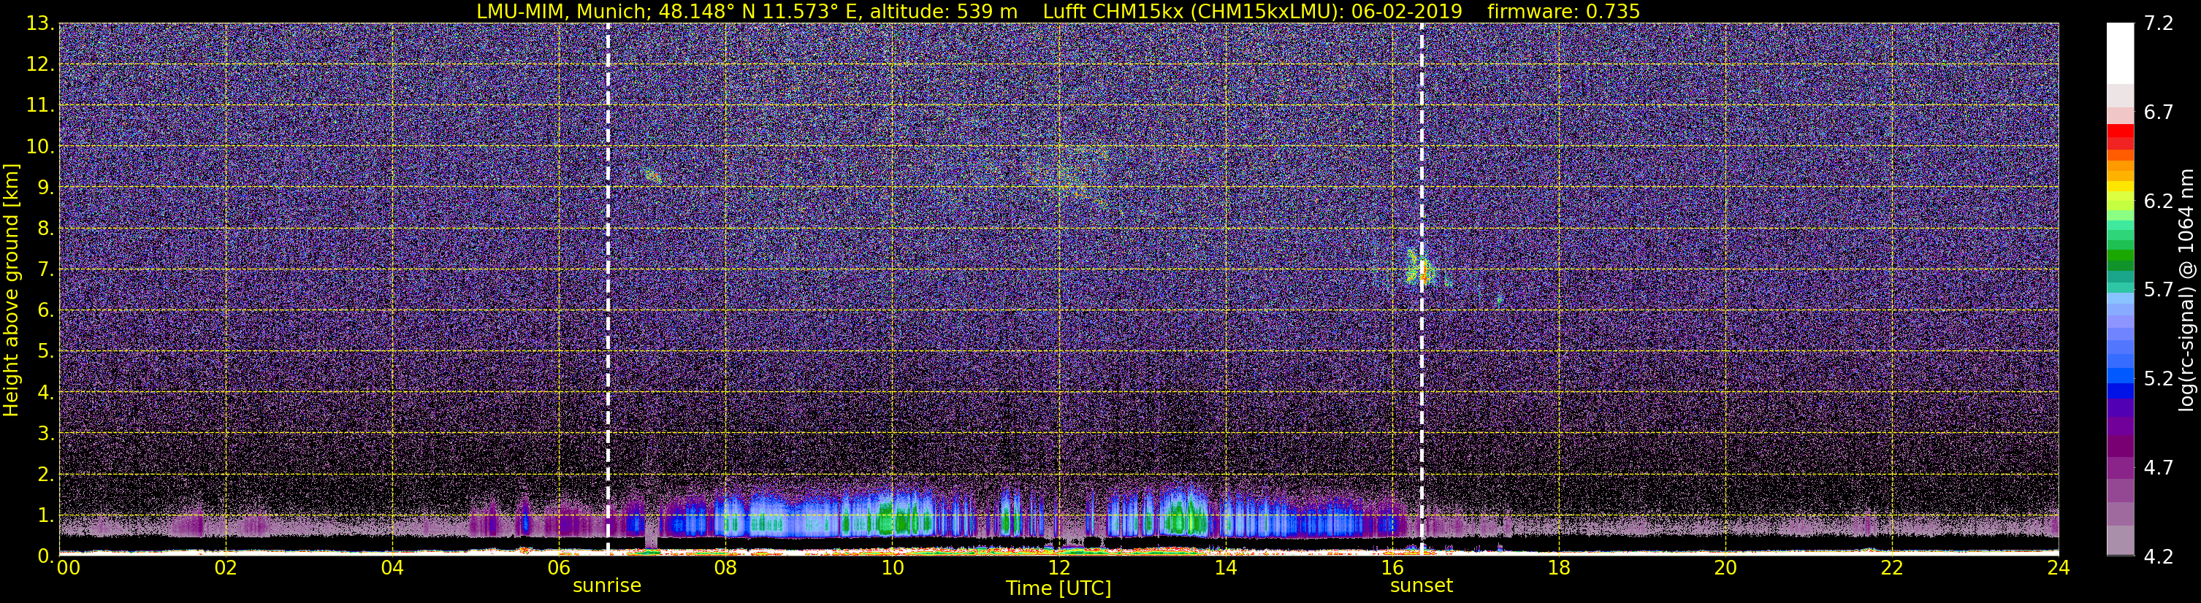Click the colorbar tick value 7.2

tap(2159, 23)
